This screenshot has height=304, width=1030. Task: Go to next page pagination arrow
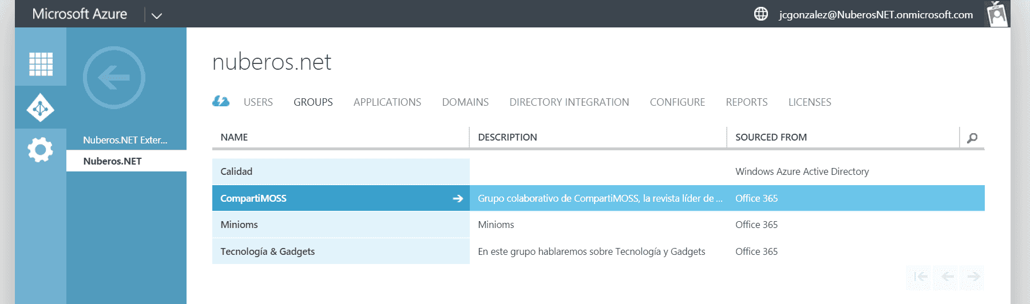[x=973, y=277]
